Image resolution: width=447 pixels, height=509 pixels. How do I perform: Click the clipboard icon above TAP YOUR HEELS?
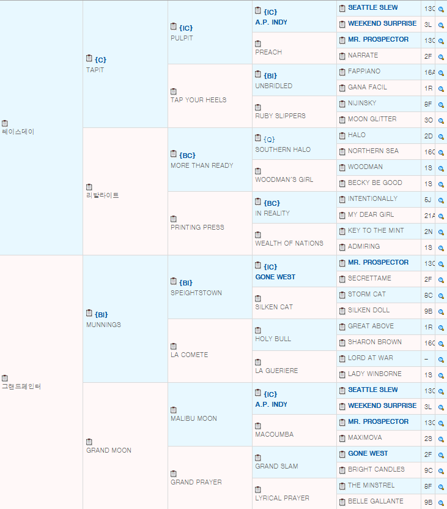(x=174, y=91)
